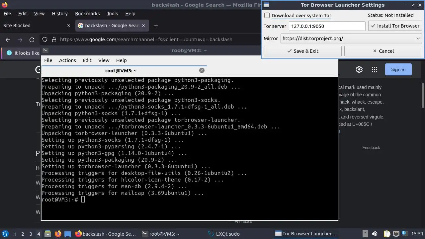Tick the Download over system Tor checkbox
The width and height of the screenshot is (425, 239).
267,15
